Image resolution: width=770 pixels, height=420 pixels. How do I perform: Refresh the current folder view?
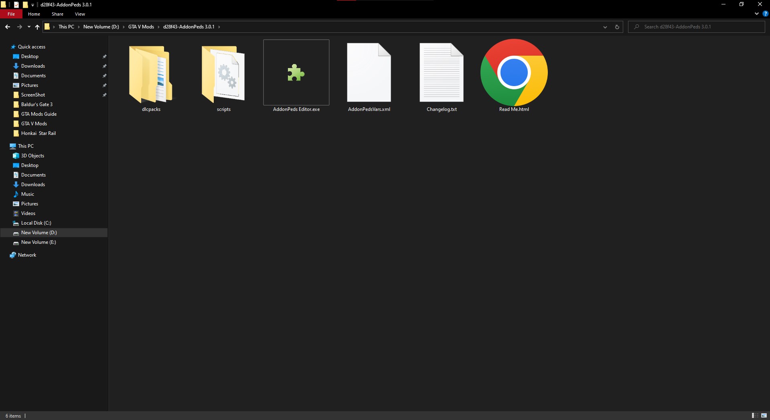[617, 27]
